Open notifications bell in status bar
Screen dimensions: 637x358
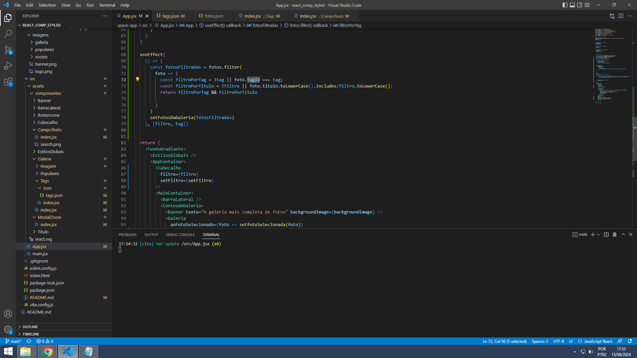[630, 341]
